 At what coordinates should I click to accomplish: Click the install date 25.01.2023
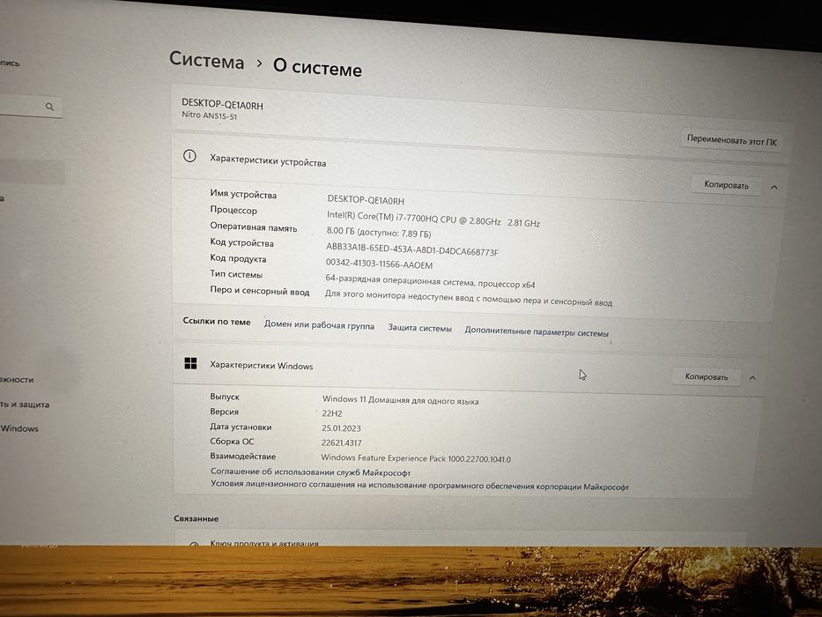pyautogui.click(x=341, y=428)
